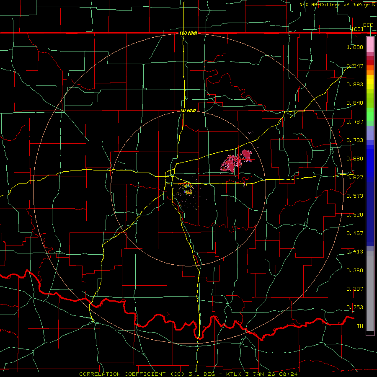Click the 0.947 color scale value

pyautogui.click(x=355, y=66)
